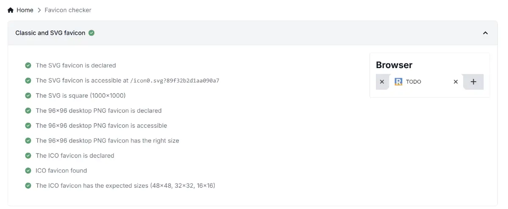Click the green check beside section title
The height and width of the screenshot is (209, 508).
click(91, 33)
